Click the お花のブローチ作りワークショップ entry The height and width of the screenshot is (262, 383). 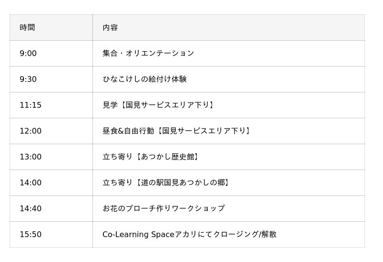pyautogui.click(x=164, y=209)
